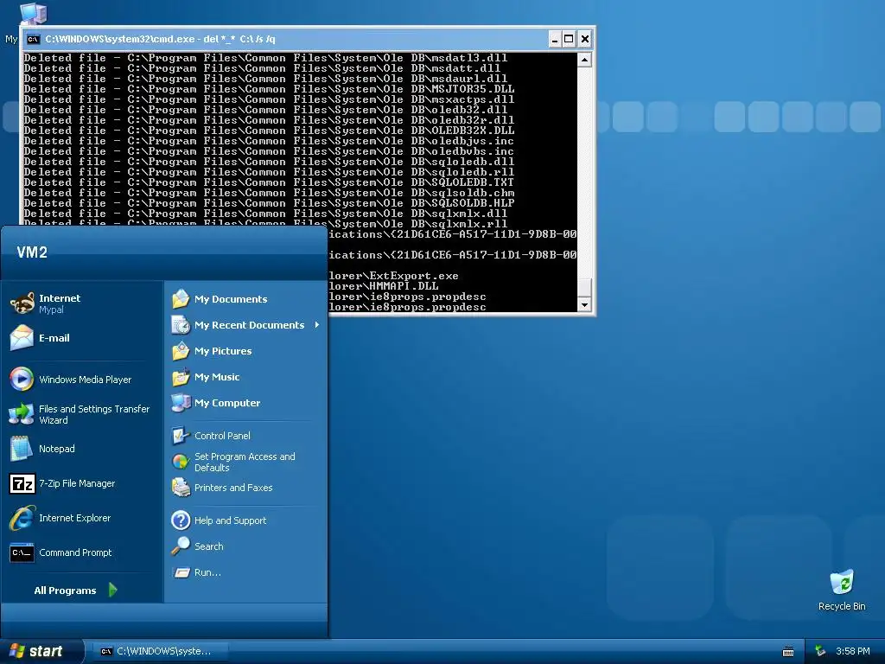Select the Run... menu label
This screenshot has width=885, height=664.
(207, 572)
